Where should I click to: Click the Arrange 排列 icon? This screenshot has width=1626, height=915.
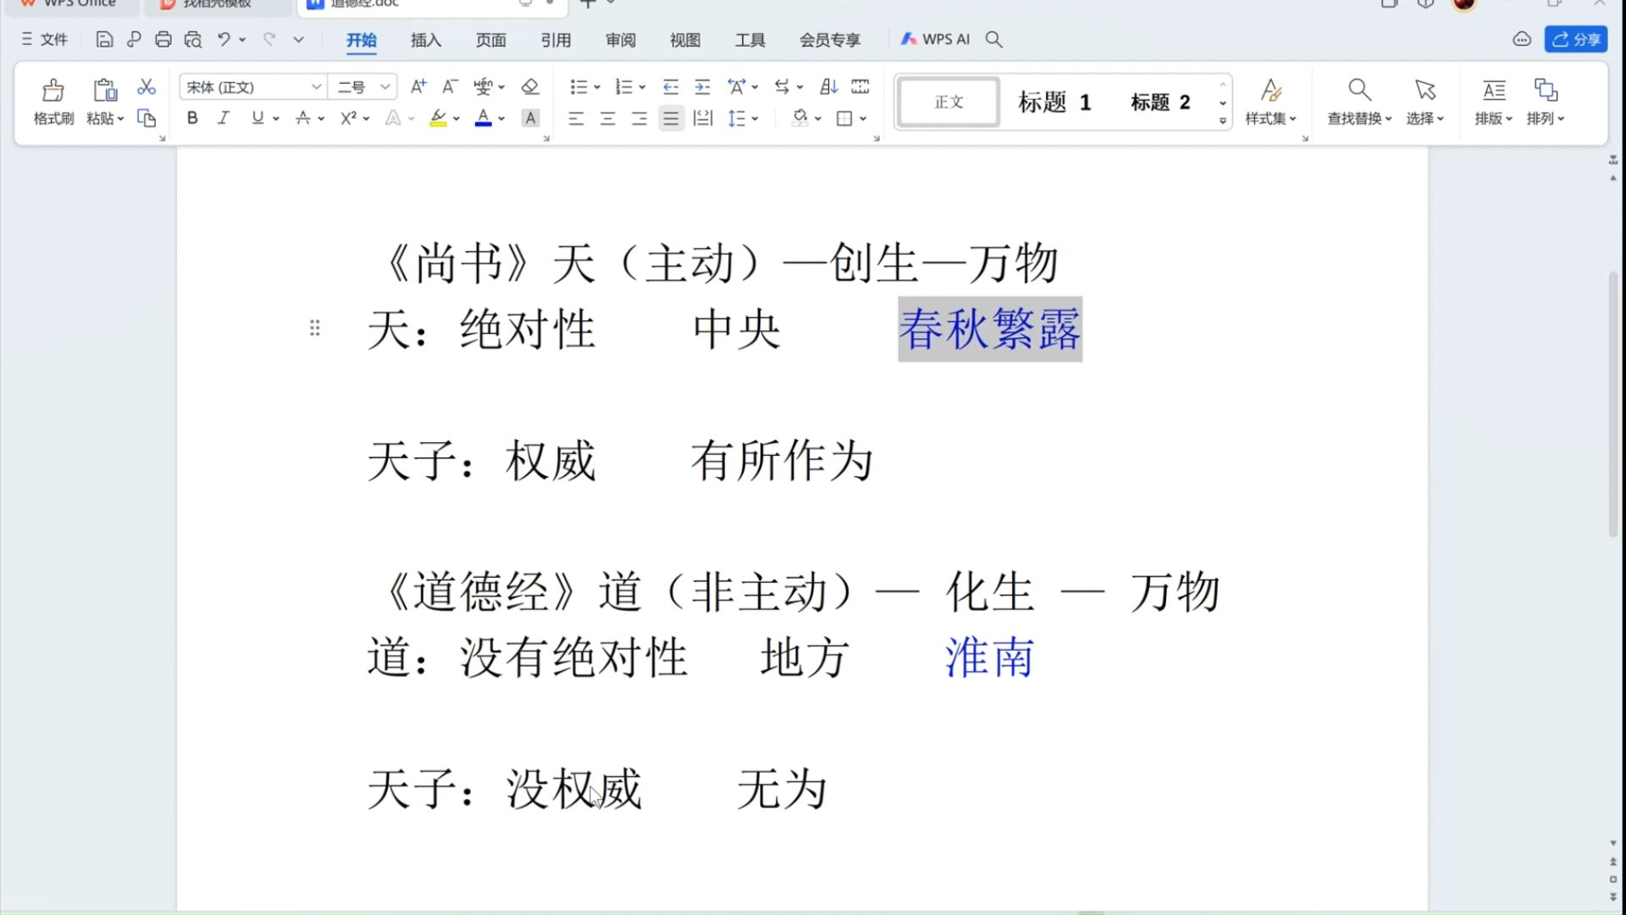coord(1546,90)
